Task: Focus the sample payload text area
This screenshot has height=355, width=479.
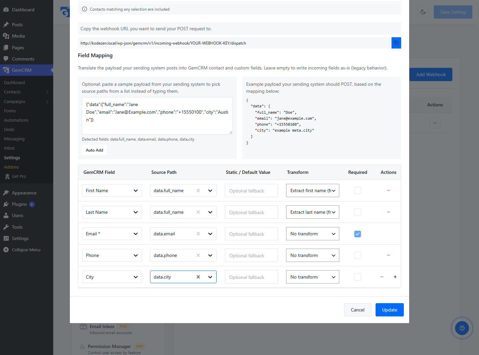Action: click(x=157, y=116)
